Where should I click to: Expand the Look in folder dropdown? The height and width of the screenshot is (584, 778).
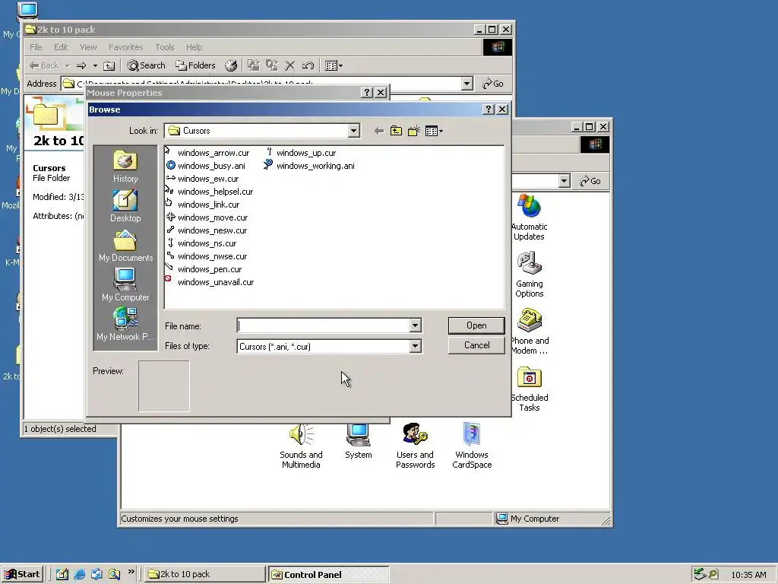tap(353, 131)
